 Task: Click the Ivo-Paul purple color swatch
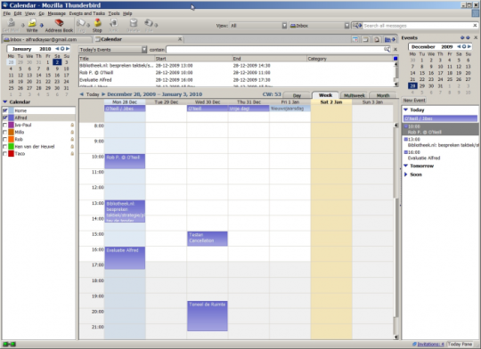[11, 125]
